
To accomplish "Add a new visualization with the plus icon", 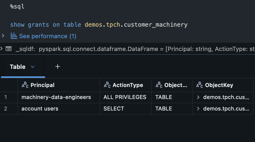I will pos(57,67).
